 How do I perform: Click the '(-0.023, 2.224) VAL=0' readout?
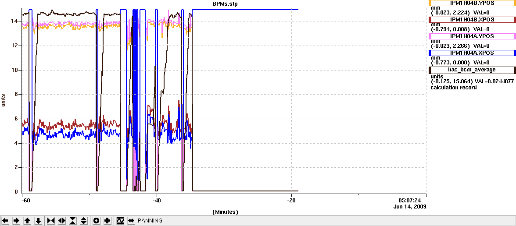(x=460, y=13)
